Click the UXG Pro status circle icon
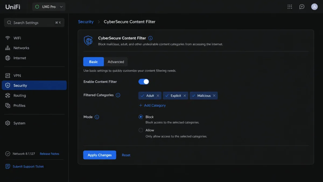 [37, 7]
